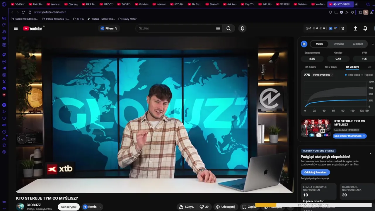Open the vidIQ trophy icon in the header

343,28
